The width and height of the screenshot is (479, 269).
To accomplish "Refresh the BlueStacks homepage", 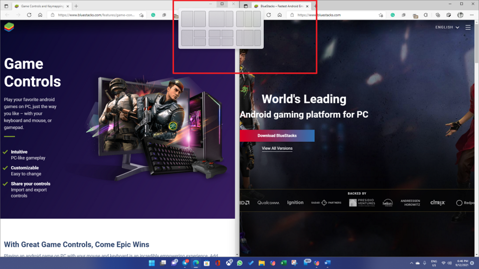I will (269, 14).
